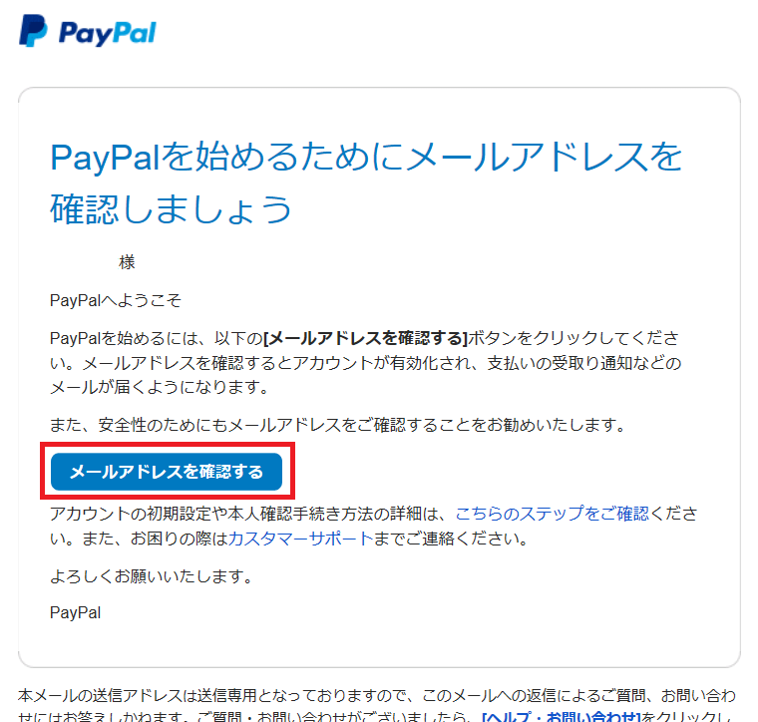Click the PayPal double-P logo icon
Viewport: 758px width, 722px height.
tap(33, 31)
